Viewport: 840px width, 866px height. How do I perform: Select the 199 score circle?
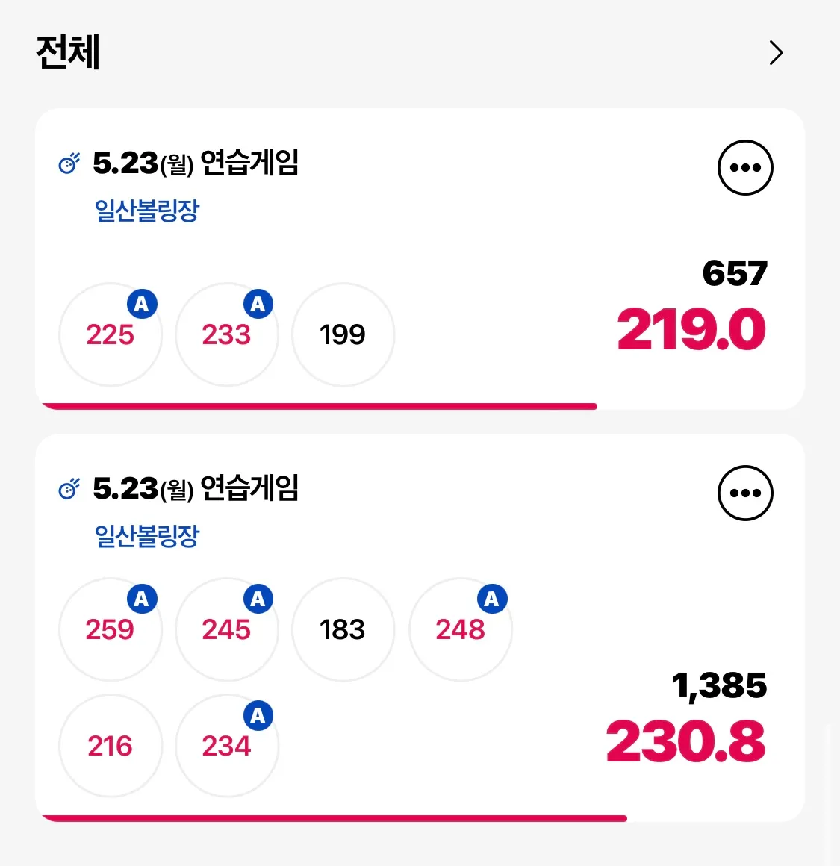pos(343,334)
